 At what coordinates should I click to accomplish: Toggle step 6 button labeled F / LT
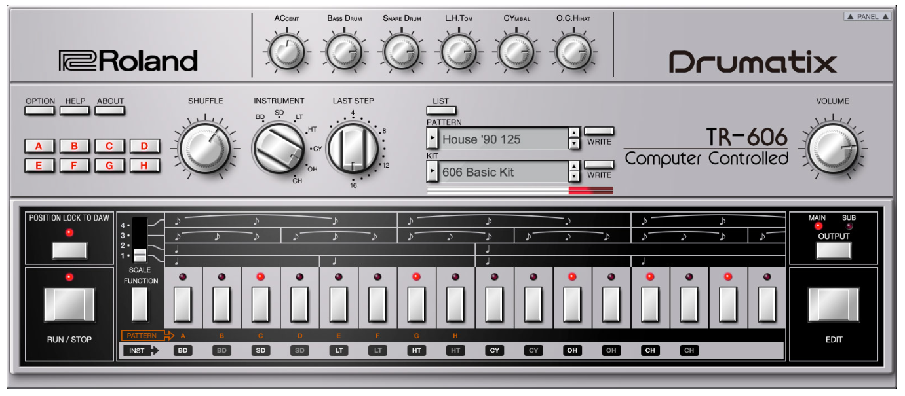[x=377, y=304]
